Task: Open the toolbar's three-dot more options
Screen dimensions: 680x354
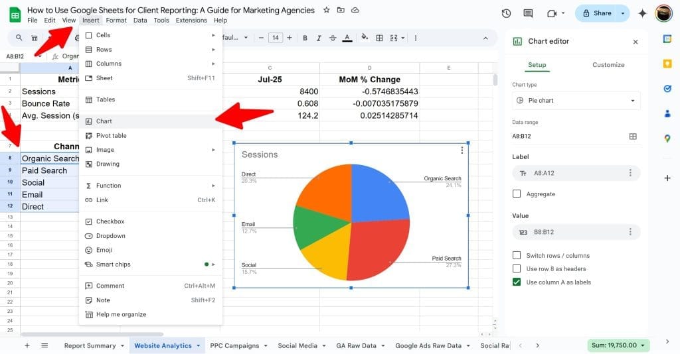Action: (x=416, y=38)
